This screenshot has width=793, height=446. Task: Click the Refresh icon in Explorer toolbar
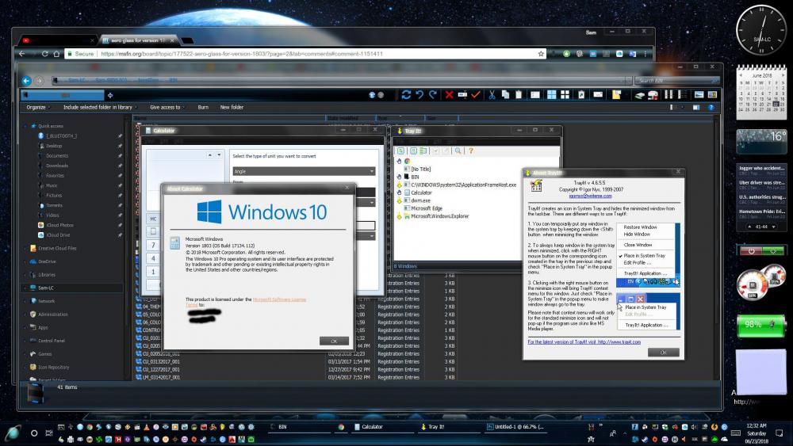[x=407, y=94]
